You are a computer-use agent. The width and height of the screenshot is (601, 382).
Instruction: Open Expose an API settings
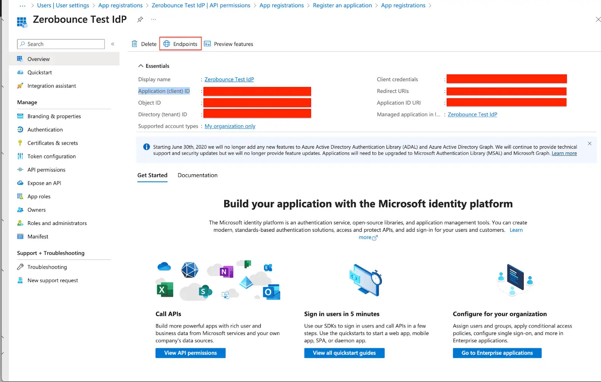[44, 183]
